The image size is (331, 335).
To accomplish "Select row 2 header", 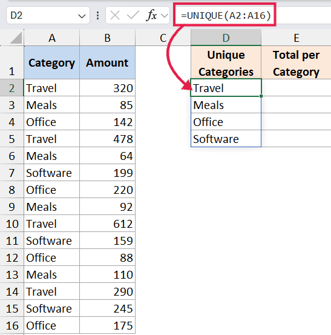I will (11, 88).
